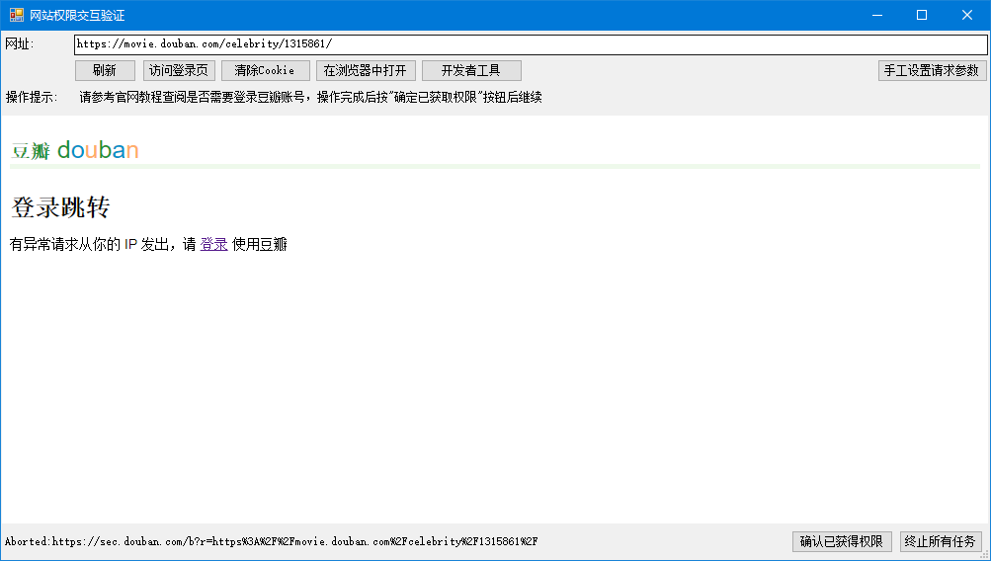Close the 网站权限交互验证 window
The height and width of the screenshot is (561, 991).
point(967,15)
